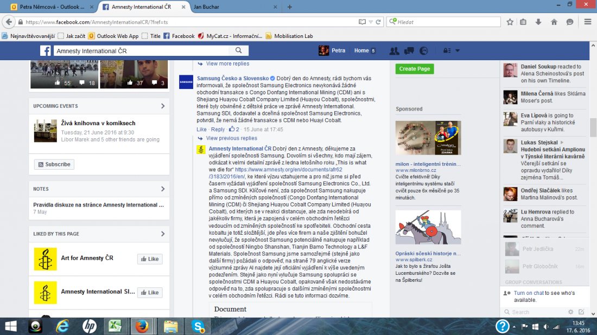Open Firefox downloads arrow icon

pyautogui.click(x=538, y=22)
